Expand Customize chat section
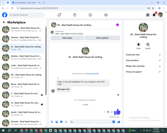This screenshot has width=167, height=133. click(143, 55)
